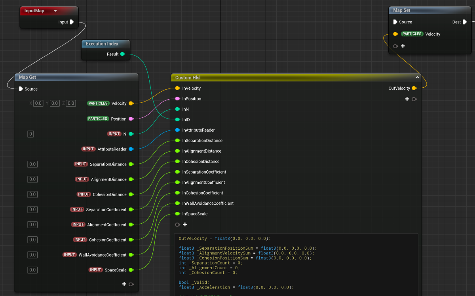Click the N default value field

(x=30, y=134)
